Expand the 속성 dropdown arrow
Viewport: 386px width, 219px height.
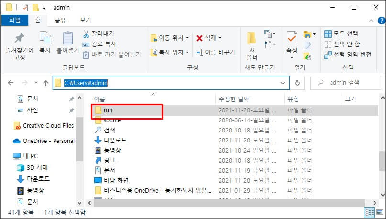pyautogui.click(x=292, y=57)
